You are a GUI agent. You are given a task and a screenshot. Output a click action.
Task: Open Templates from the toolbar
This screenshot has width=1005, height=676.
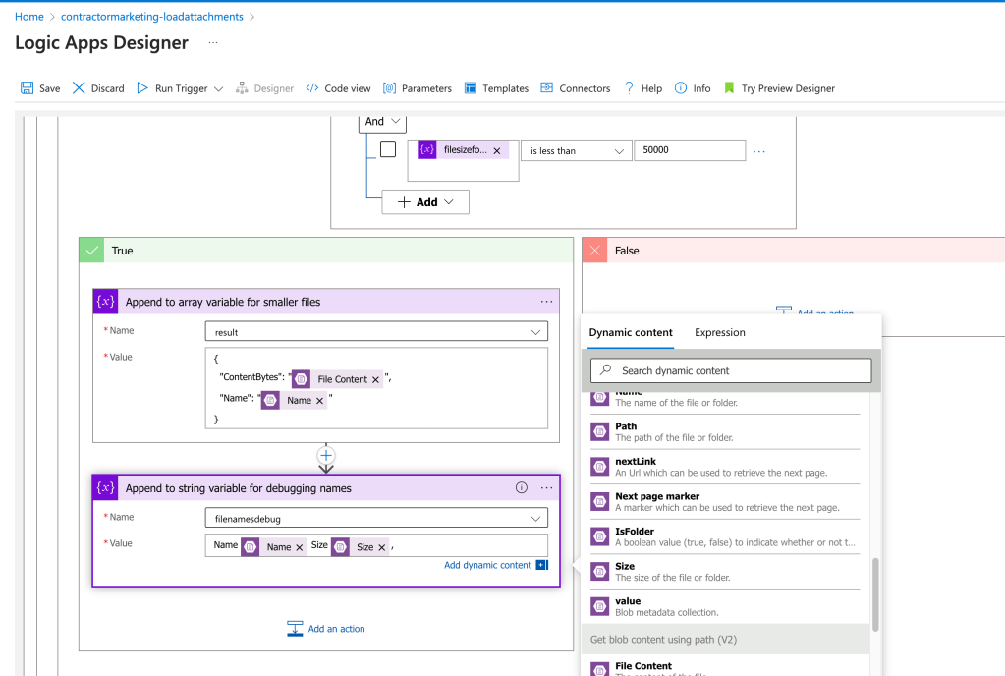pos(497,88)
